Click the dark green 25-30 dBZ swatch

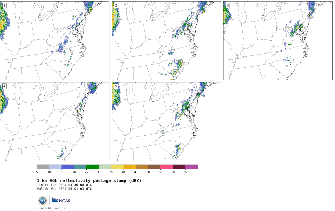[92, 167]
